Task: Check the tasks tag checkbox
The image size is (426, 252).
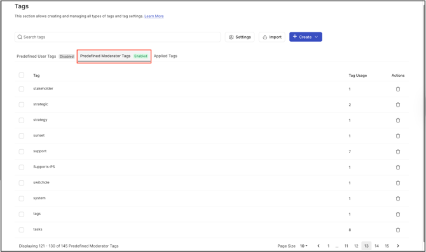Action: click(x=22, y=230)
